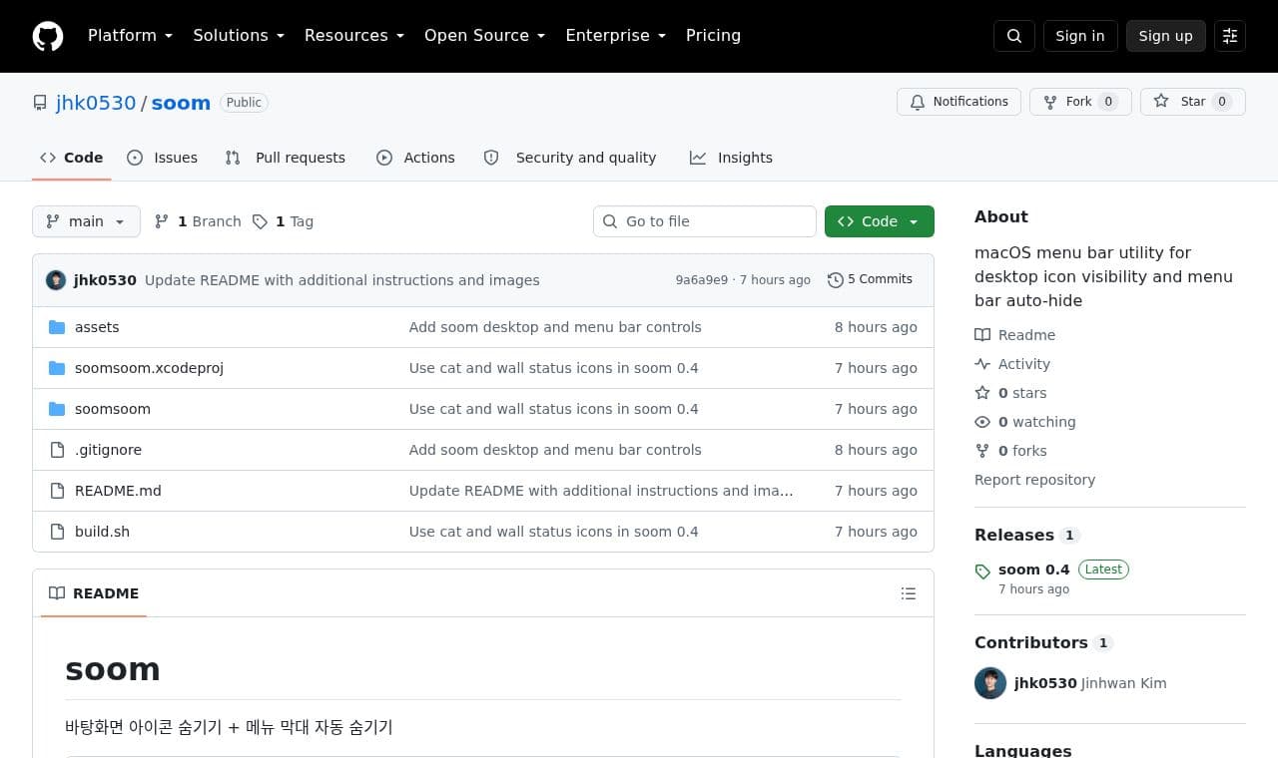Screen dimensions: 1278x758
Task: Open the search magnifier icon
Action: (1013, 36)
